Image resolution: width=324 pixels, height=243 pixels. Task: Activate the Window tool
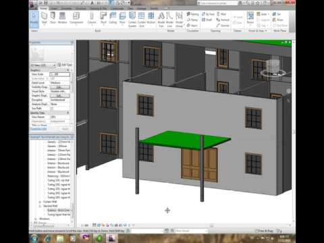(x=62, y=18)
